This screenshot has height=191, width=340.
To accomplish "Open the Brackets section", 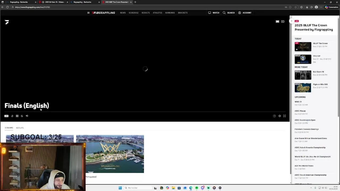I will point(183,13).
